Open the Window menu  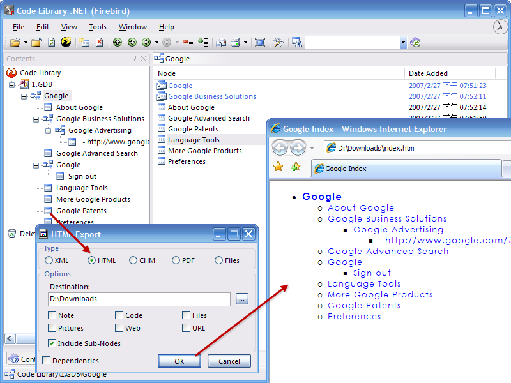point(133,27)
